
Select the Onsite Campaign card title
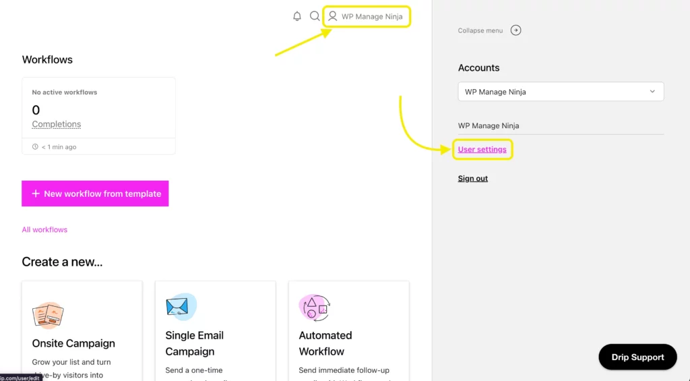pyautogui.click(x=73, y=343)
